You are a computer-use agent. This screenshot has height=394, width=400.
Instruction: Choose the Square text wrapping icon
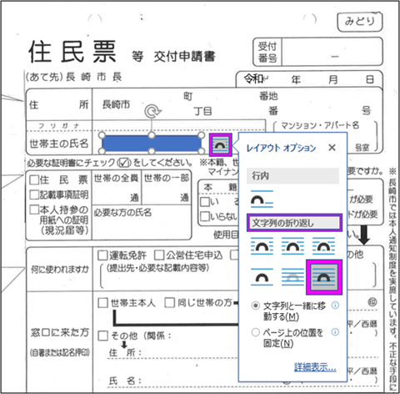[262, 246]
